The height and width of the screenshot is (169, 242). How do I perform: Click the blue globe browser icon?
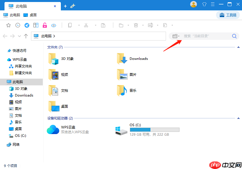coord(27,25)
